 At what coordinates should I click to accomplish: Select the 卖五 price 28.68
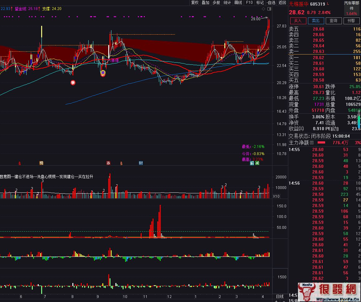318,29
